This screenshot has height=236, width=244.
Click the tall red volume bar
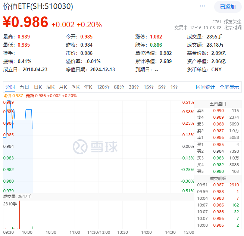pos(20,215)
